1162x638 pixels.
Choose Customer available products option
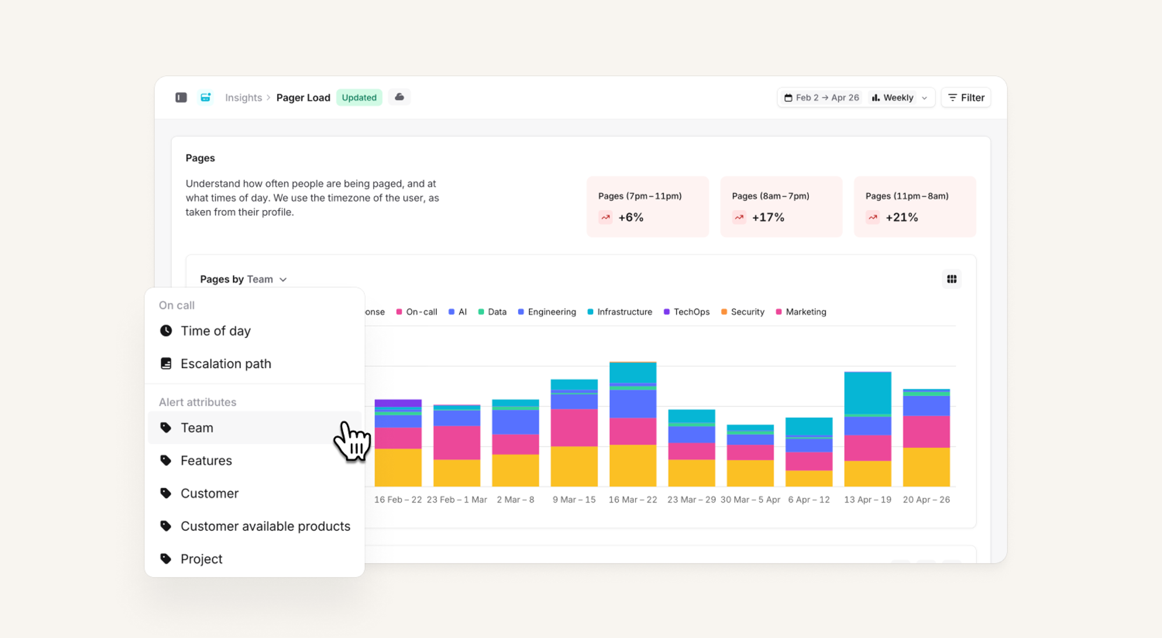(265, 526)
